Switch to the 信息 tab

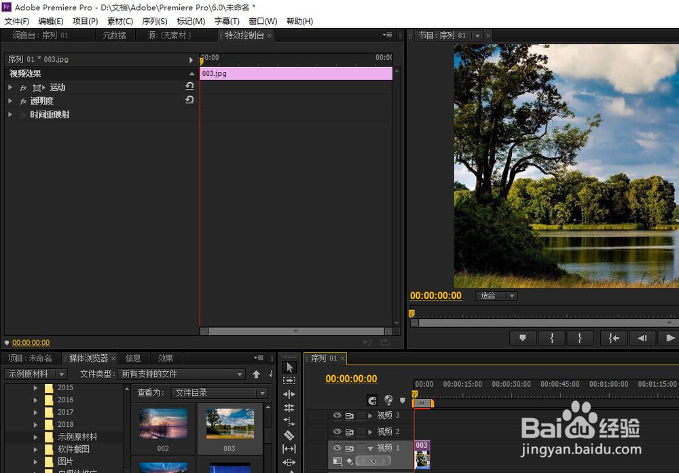[133, 358]
